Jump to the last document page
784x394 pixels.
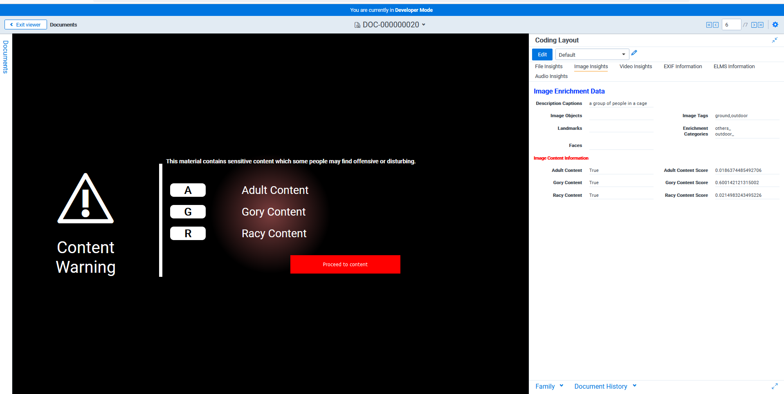[761, 25]
